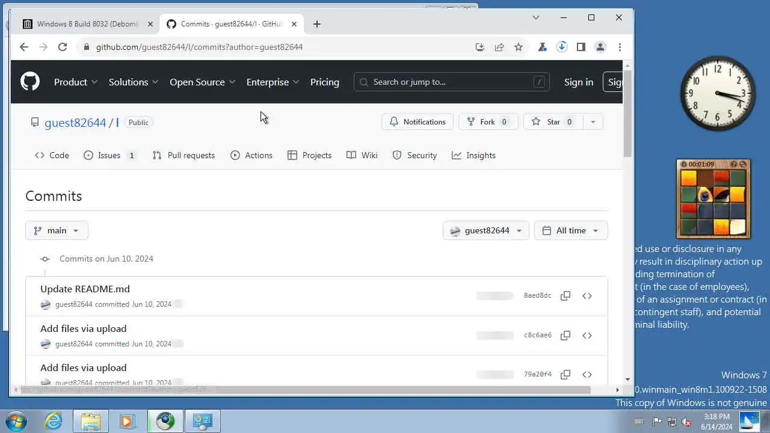The image size is (770, 433).
Task: Copy full SHA for commit 79a20f4
Action: (x=565, y=375)
